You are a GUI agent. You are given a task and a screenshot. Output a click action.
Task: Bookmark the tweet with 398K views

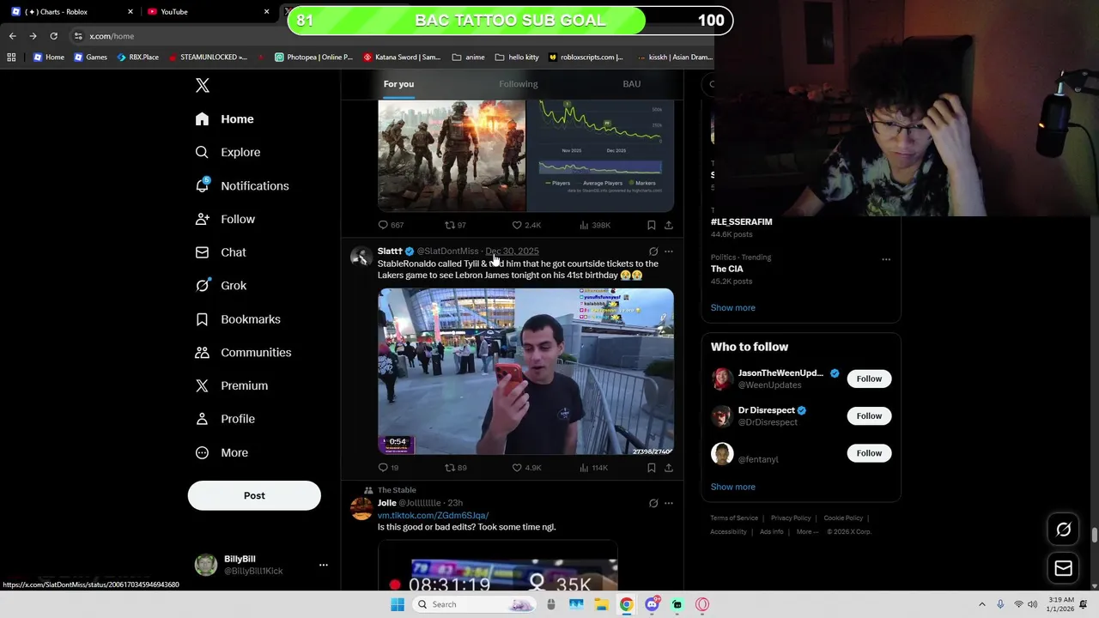[651, 225]
